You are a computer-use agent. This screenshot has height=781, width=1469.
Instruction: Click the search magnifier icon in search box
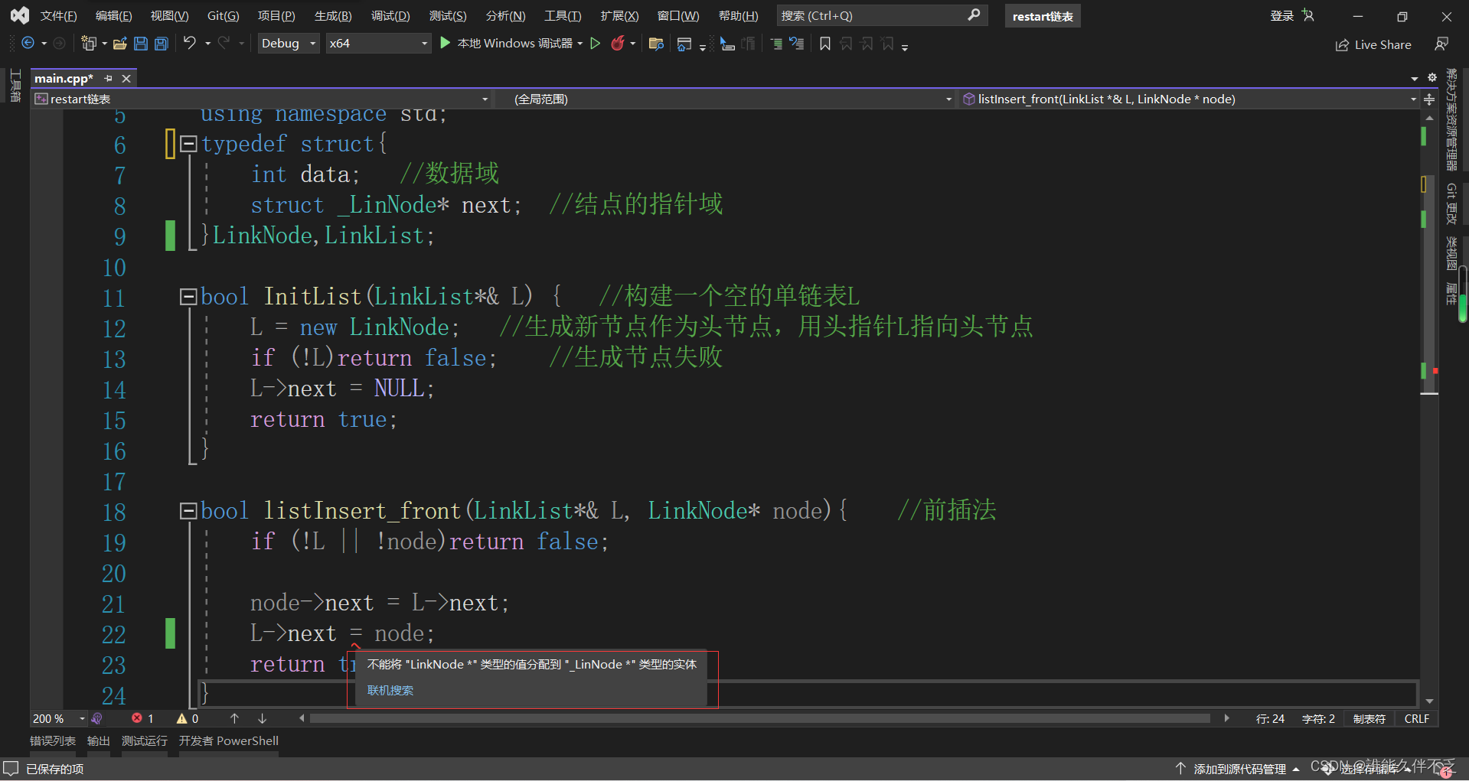tap(974, 15)
